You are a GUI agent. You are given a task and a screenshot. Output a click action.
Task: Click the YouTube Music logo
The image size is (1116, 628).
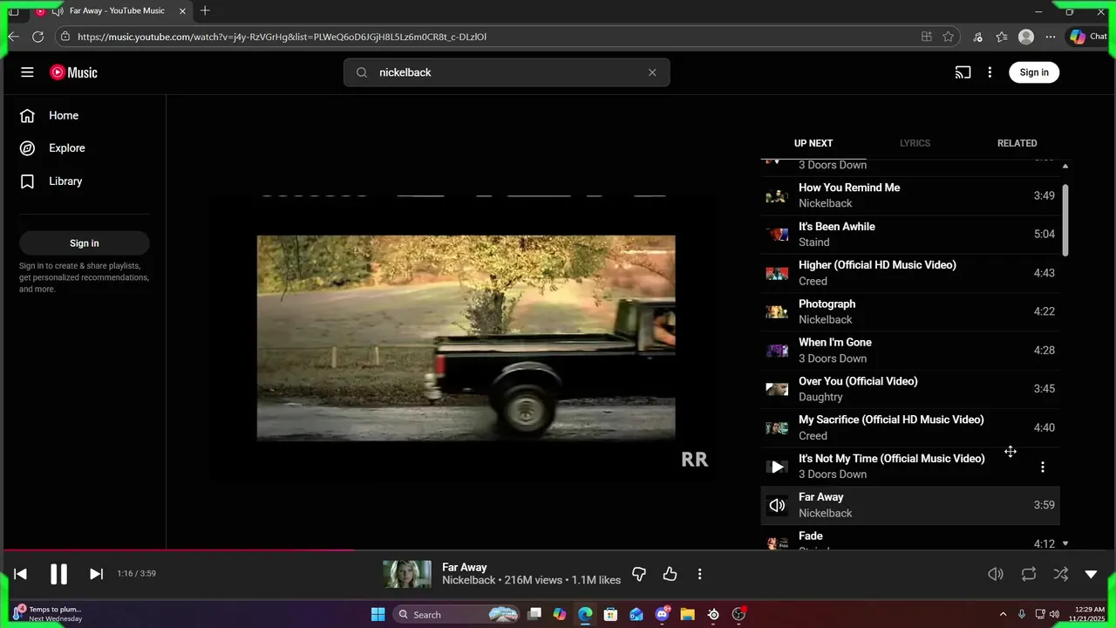point(73,72)
